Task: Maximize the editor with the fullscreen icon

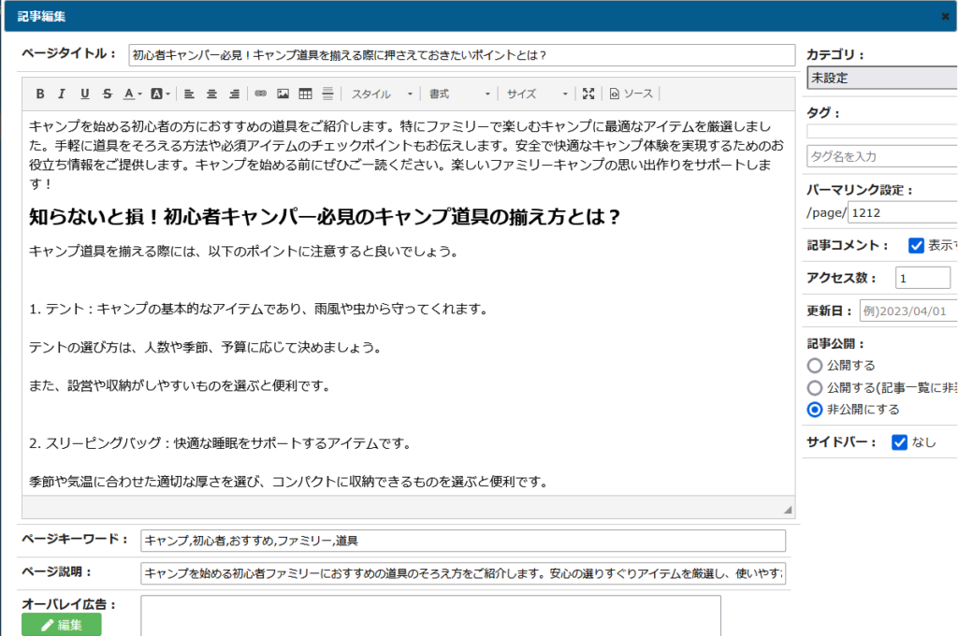Action: click(x=588, y=94)
